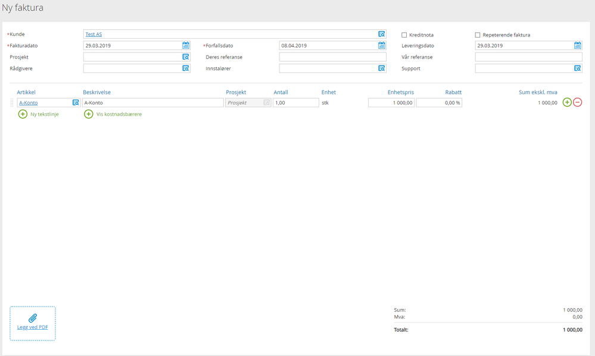Open Forfallsdato calendar picker

pyautogui.click(x=381, y=45)
